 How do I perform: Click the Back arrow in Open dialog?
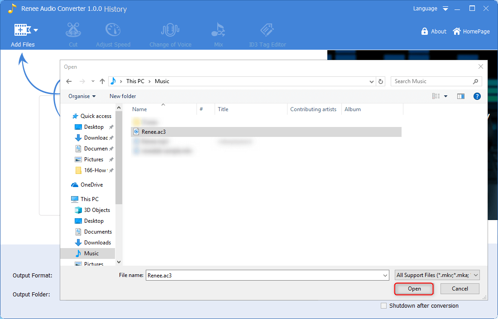(69, 81)
